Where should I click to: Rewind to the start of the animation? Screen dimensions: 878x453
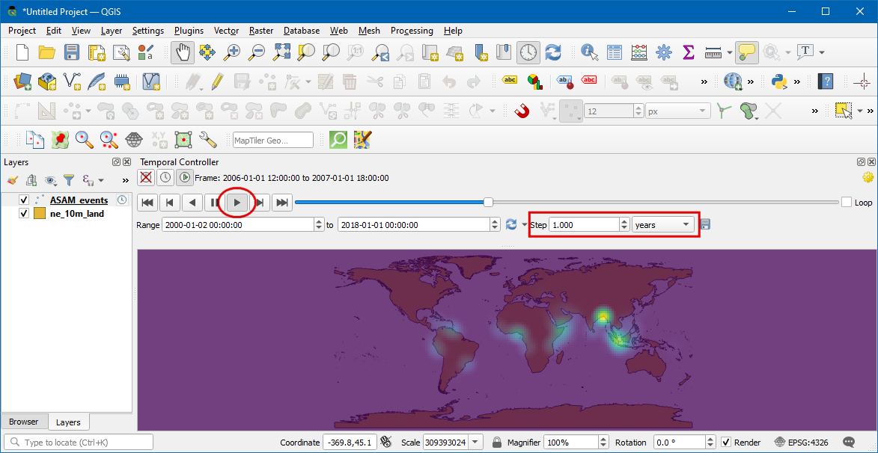(x=147, y=203)
